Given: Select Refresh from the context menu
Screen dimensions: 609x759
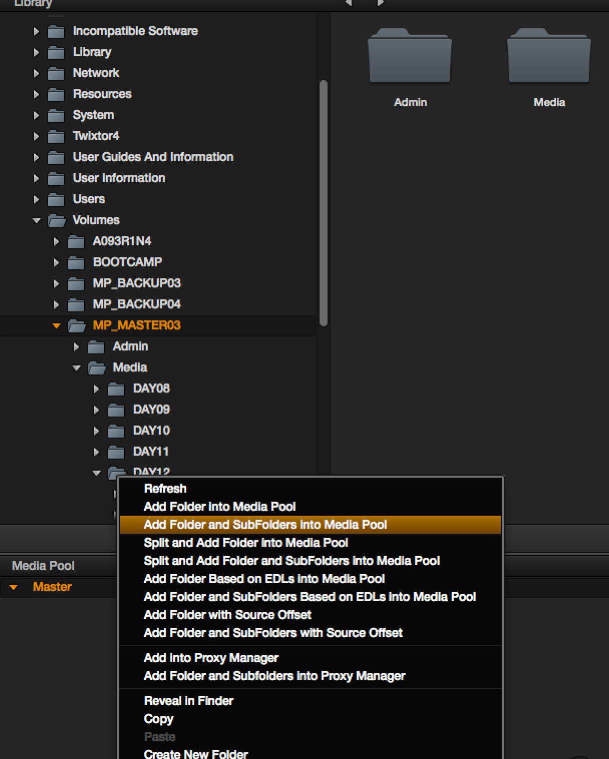Looking at the screenshot, I should click(x=165, y=488).
